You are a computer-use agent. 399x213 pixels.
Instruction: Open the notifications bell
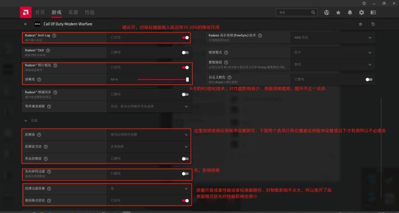click(x=350, y=13)
